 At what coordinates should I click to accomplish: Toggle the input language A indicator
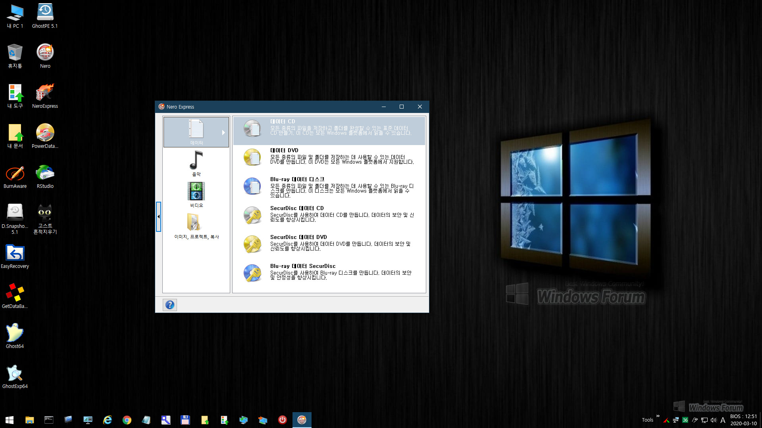(x=723, y=420)
